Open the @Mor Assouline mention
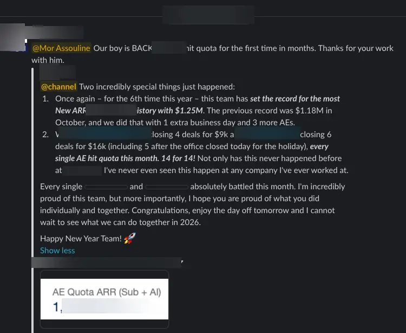This screenshot has height=333, width=406. 61,48
